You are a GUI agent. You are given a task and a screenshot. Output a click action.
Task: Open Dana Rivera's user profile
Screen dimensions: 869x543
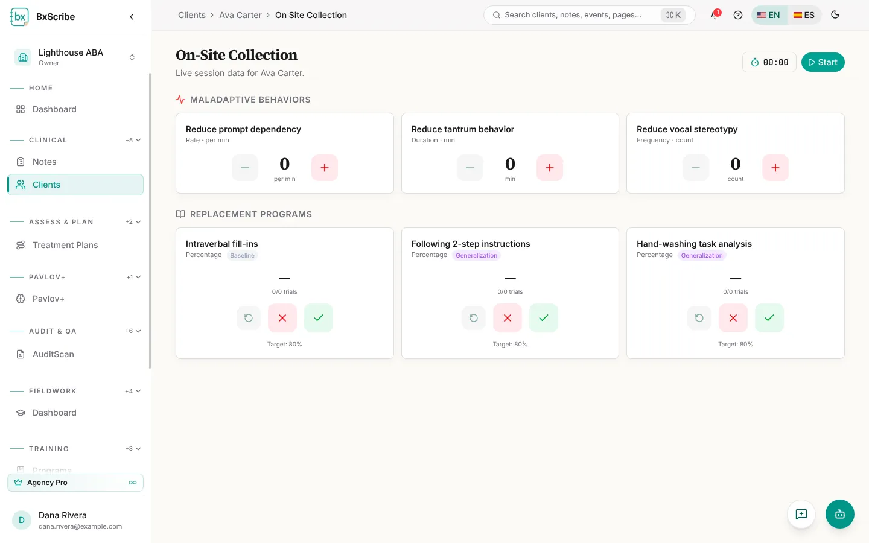point(75,520)
